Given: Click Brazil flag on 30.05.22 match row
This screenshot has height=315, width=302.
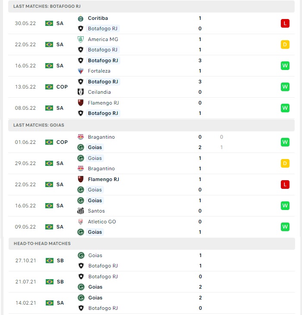Looking at the screenshot, I should tap(49, 23).
